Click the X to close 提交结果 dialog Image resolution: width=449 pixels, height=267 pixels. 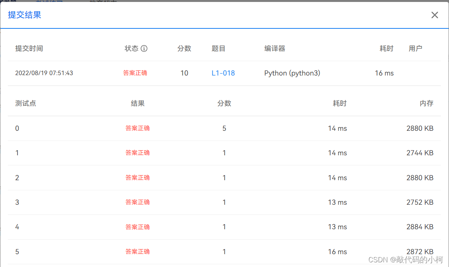coord(435,15)
